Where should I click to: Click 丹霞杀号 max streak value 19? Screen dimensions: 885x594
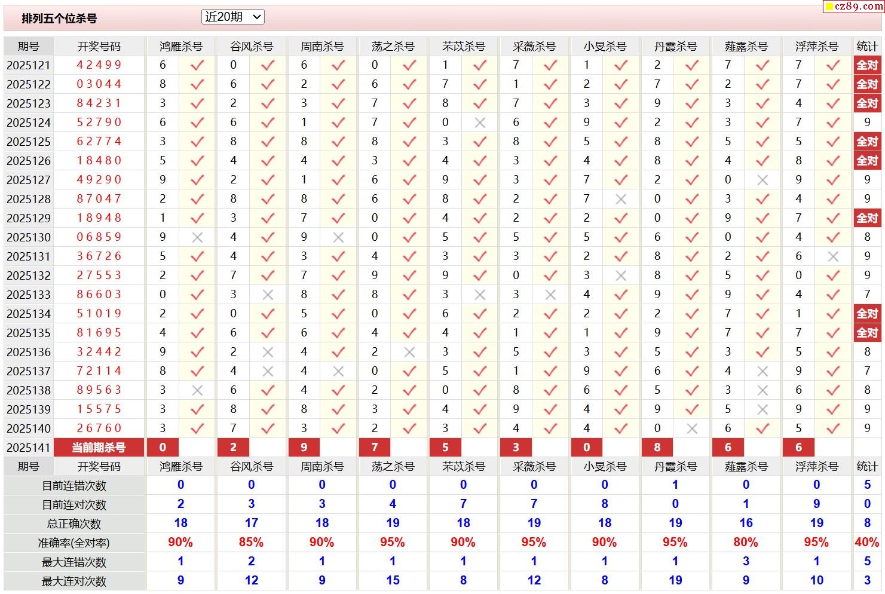pos(675,580)
